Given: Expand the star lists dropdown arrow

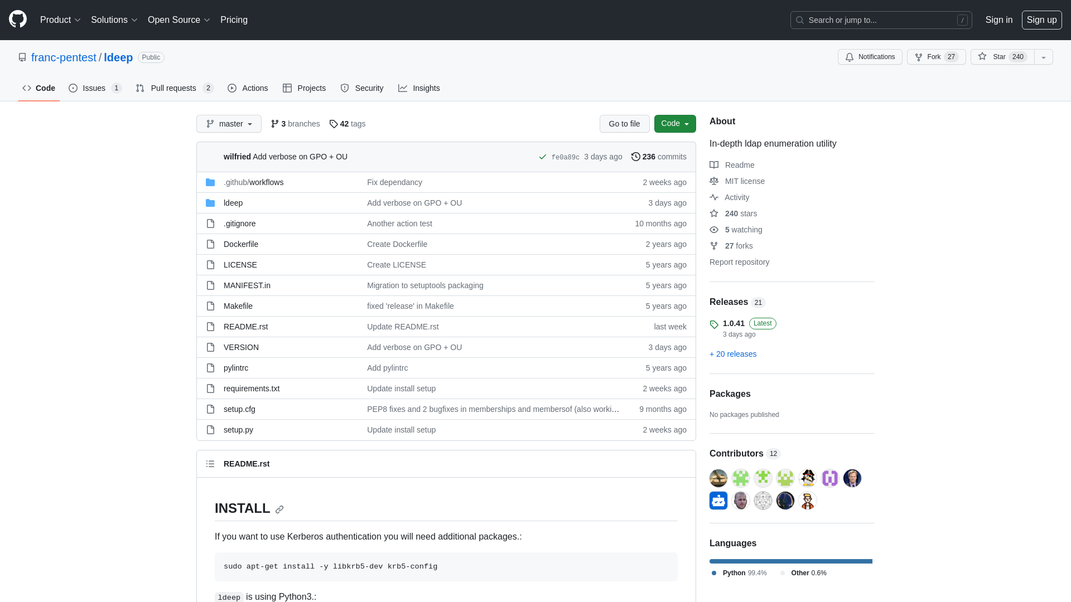Looking at the screenshot, I should coord(1044,57).
